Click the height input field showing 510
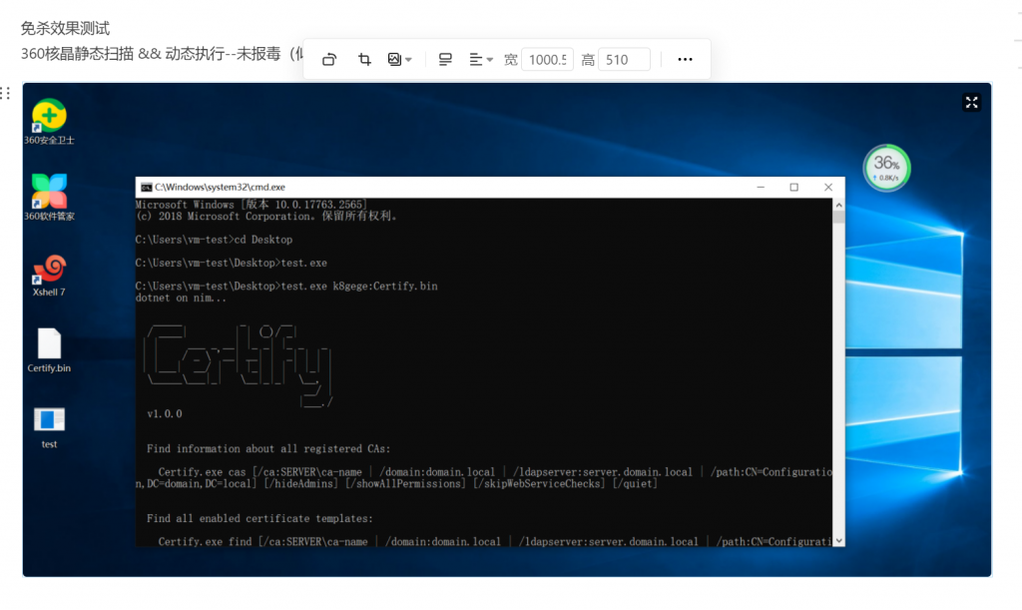Screen dimensions: 1022x610 [624, 59]
